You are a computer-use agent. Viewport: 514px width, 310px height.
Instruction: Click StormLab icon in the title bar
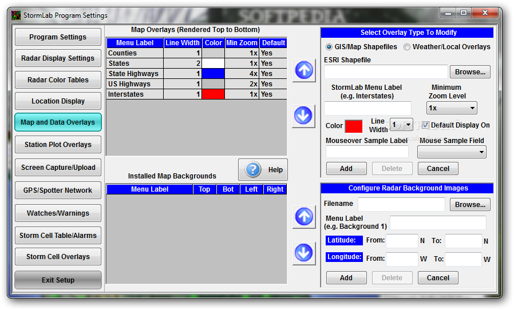(x=15, y=15)
